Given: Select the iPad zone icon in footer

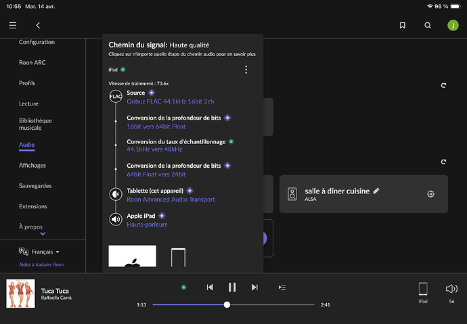Looking at the screenshot, I should 423,289.
